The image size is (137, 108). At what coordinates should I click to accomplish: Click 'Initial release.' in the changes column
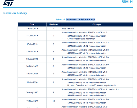pyautogui.click(x=68, y=29)
